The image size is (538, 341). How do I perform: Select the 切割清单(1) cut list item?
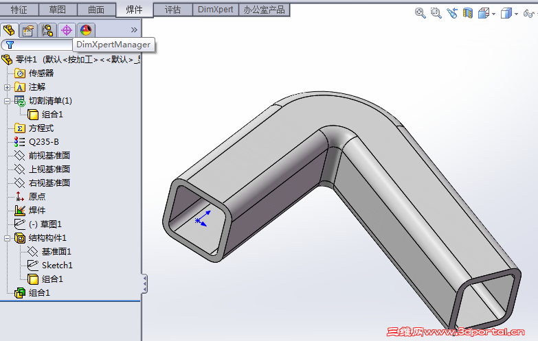[50, 101]
